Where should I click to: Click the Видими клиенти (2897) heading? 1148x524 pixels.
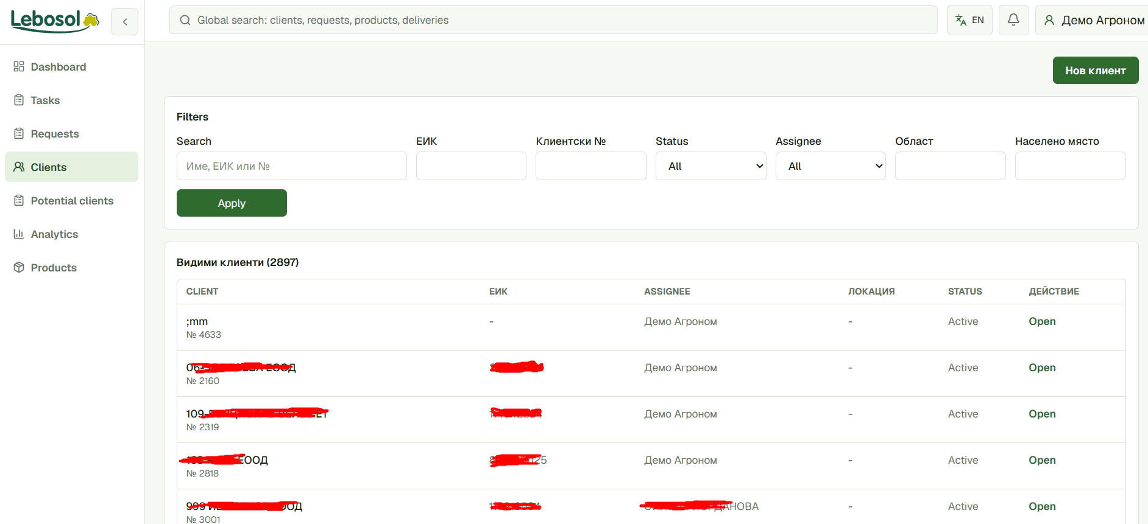238,262
